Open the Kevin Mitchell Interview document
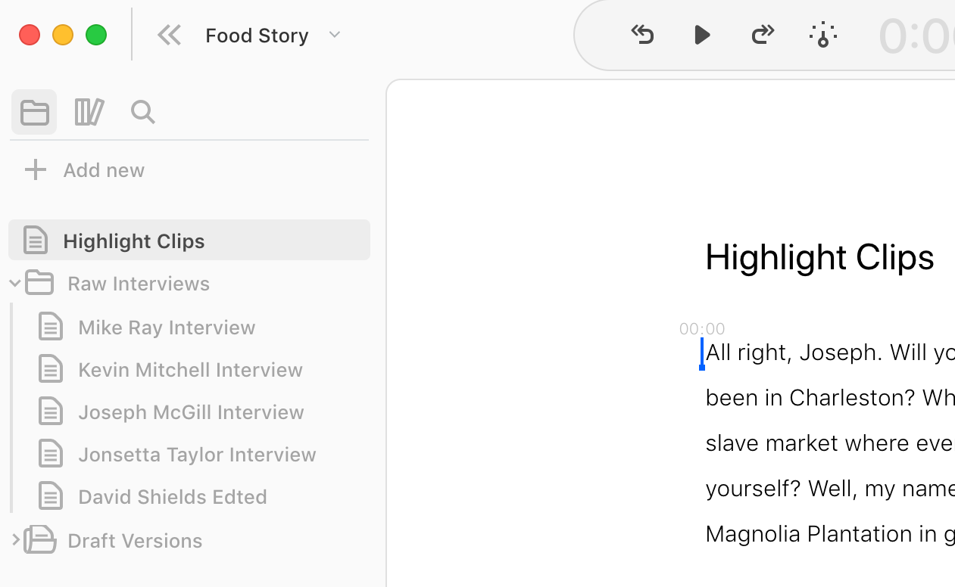Screen dimensions: 955x587 tap(190, 370)
